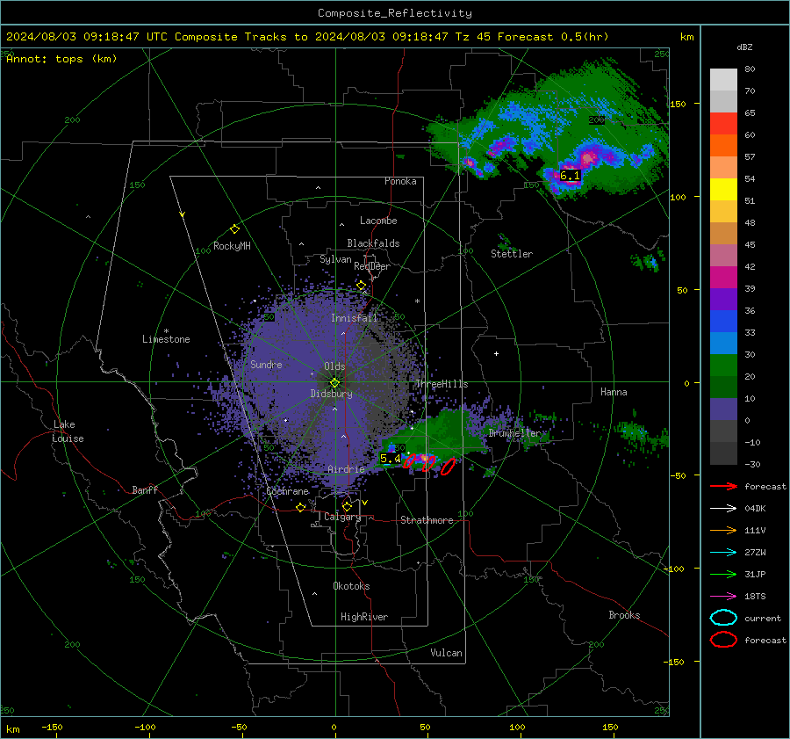Click the red swatch between 65 and 60
Screen dimensions: 790x739
(x=723, y=124)
